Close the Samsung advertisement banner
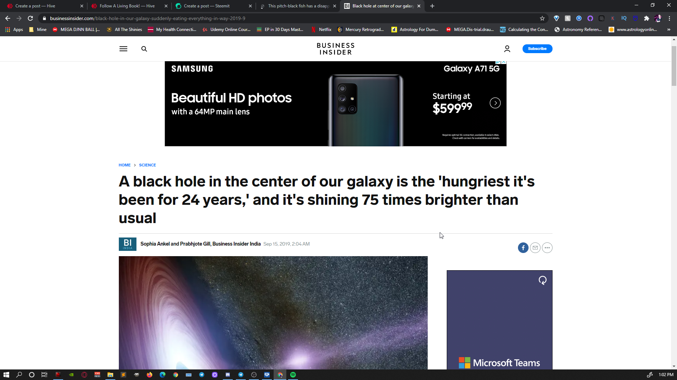This screenshot has height=380, width=677. coord(504,62)
